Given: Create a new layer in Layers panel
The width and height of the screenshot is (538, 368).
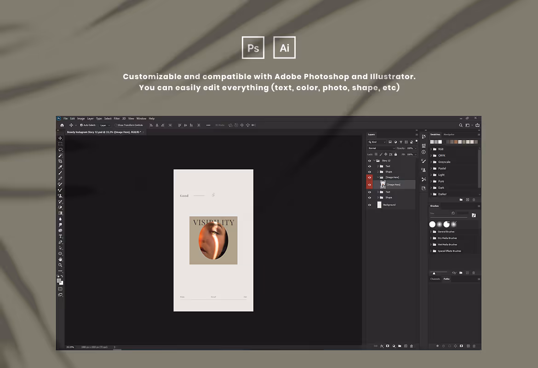Looking at the screenshot, I should 406,346.
